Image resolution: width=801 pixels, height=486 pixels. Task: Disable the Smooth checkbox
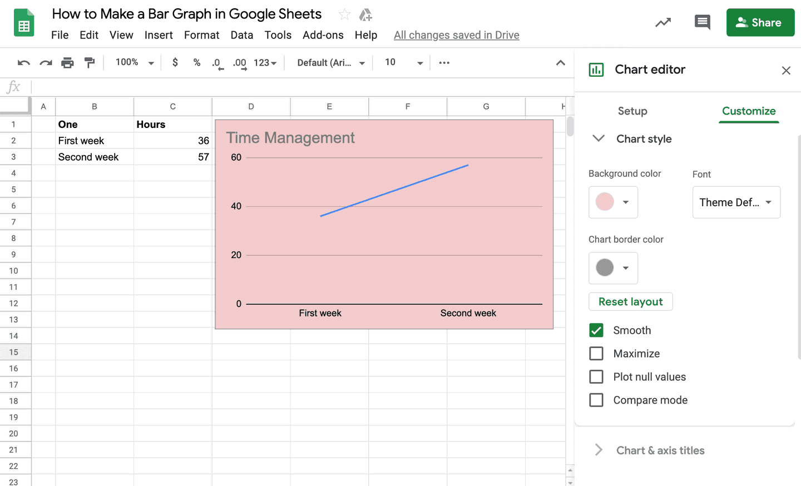[596, 330]
